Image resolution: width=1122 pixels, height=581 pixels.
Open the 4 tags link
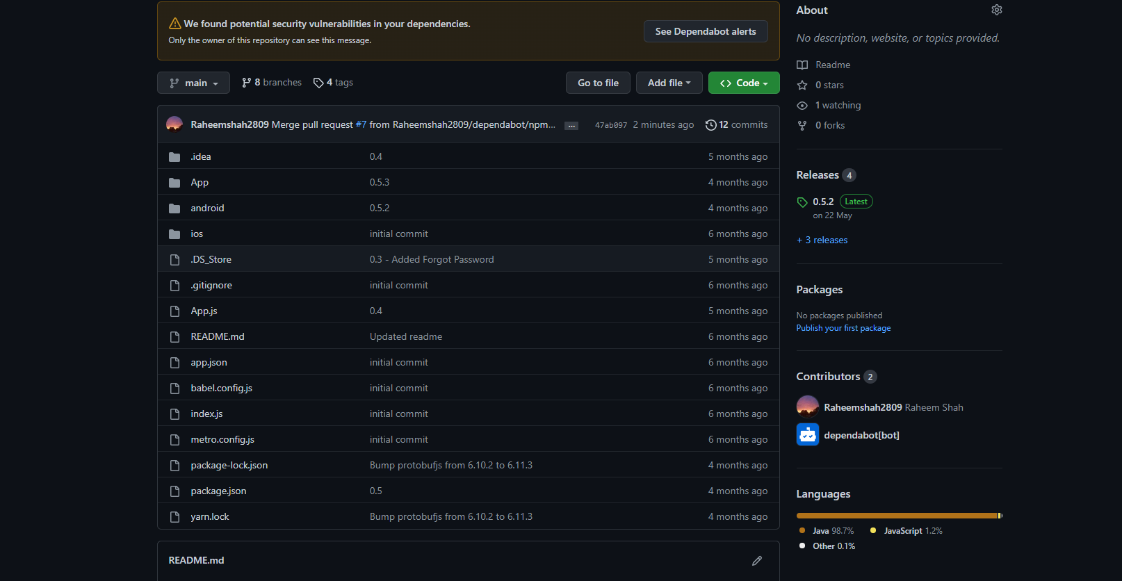tap(333, 82)
